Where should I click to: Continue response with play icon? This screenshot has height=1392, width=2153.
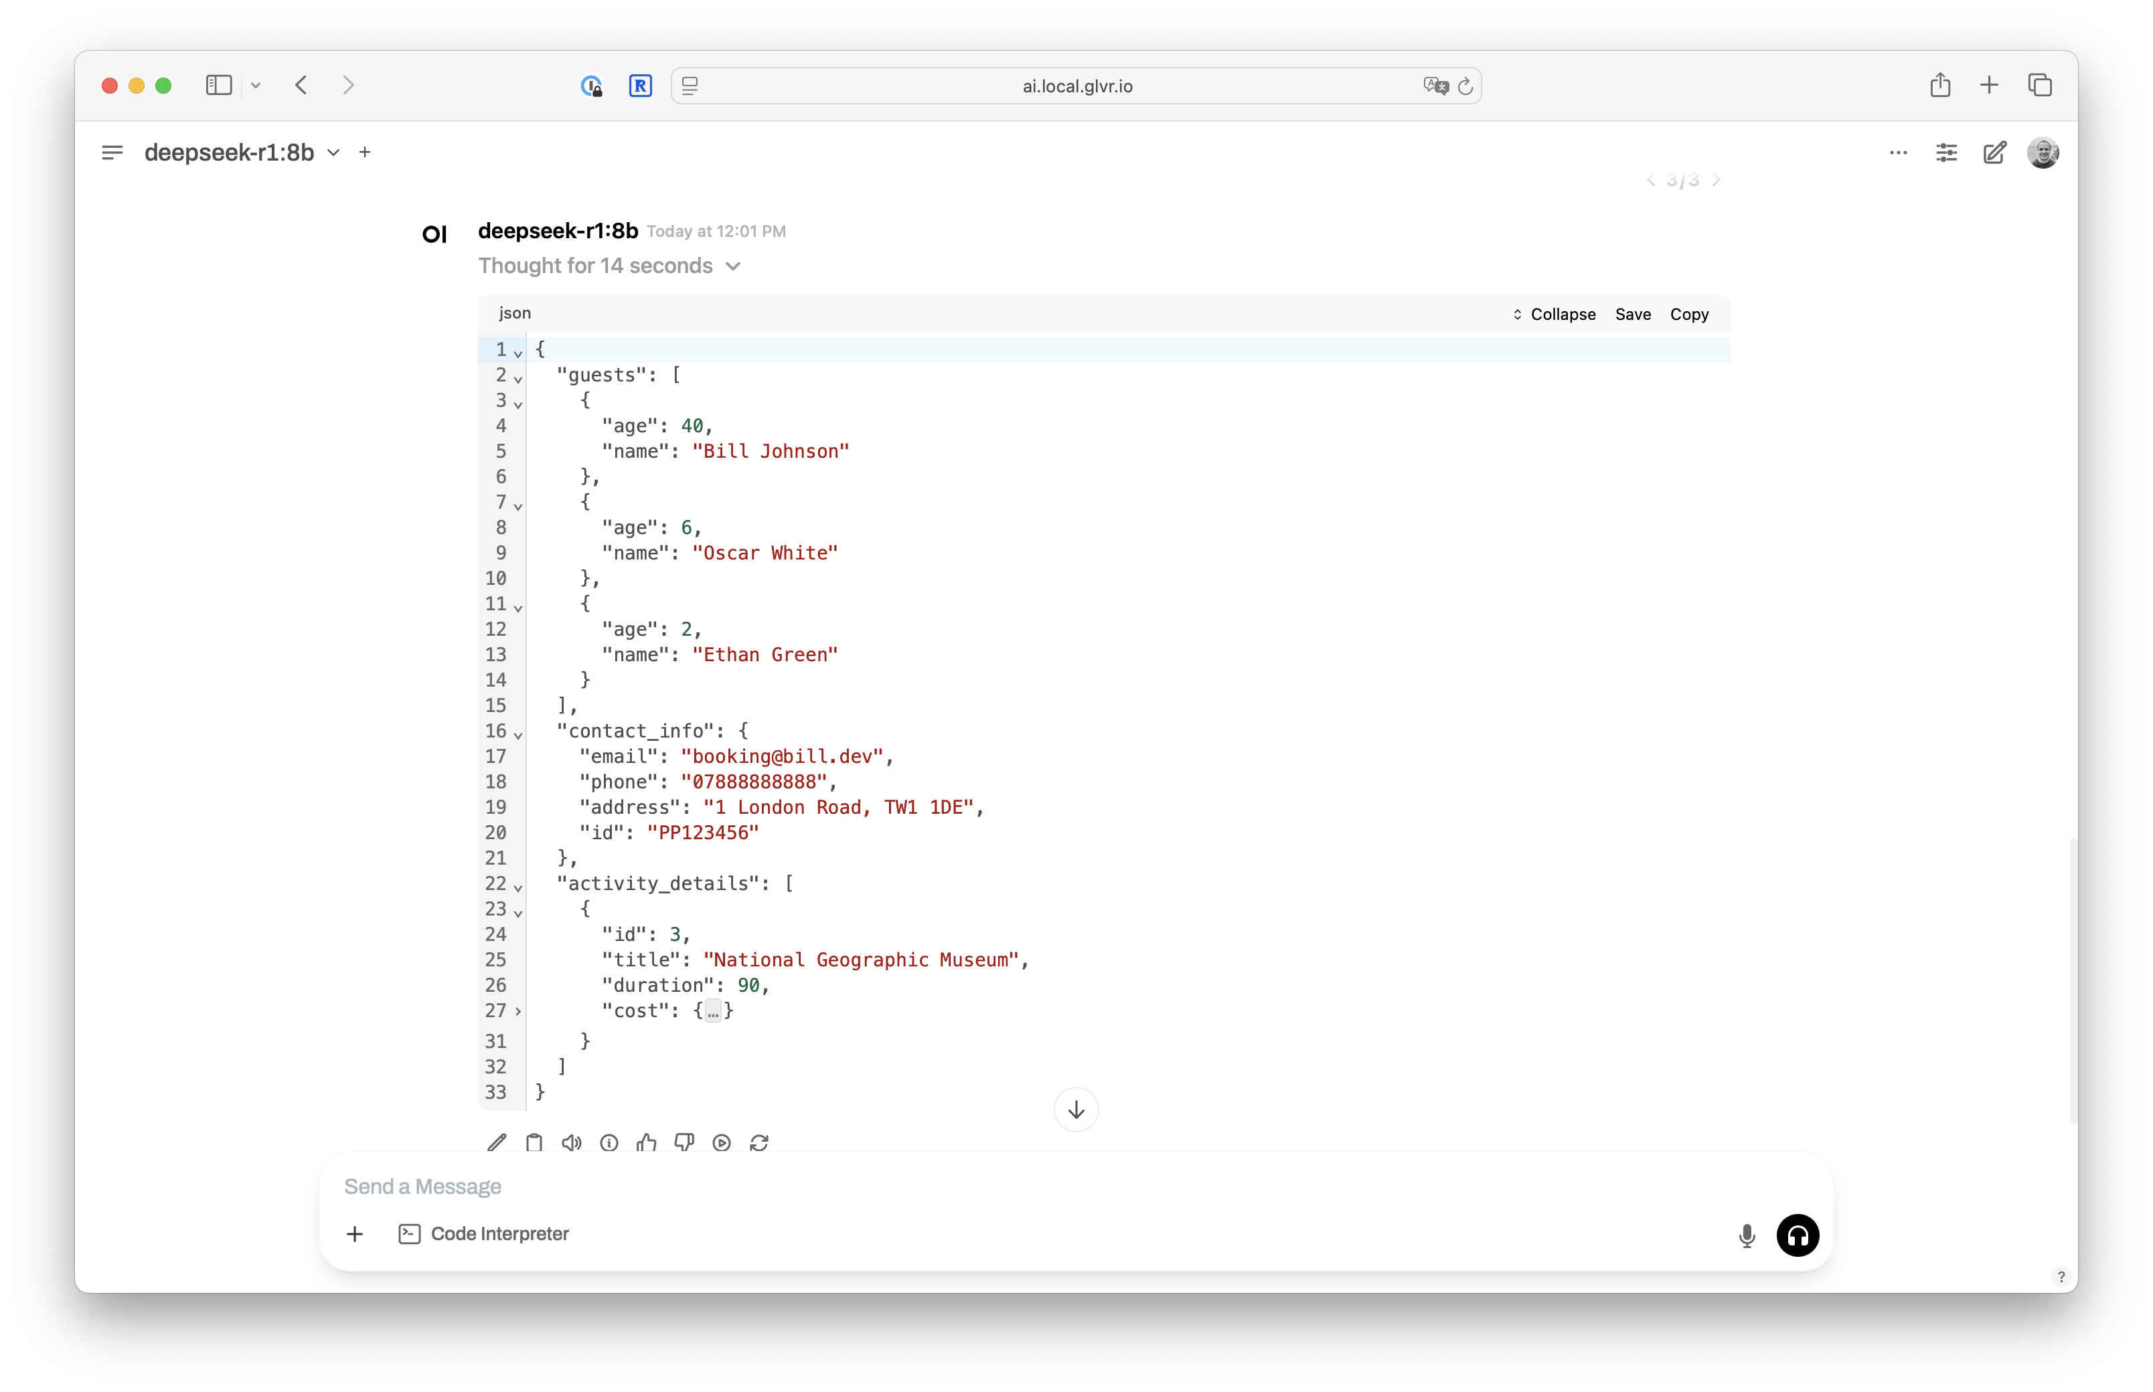coord(722,1142)
